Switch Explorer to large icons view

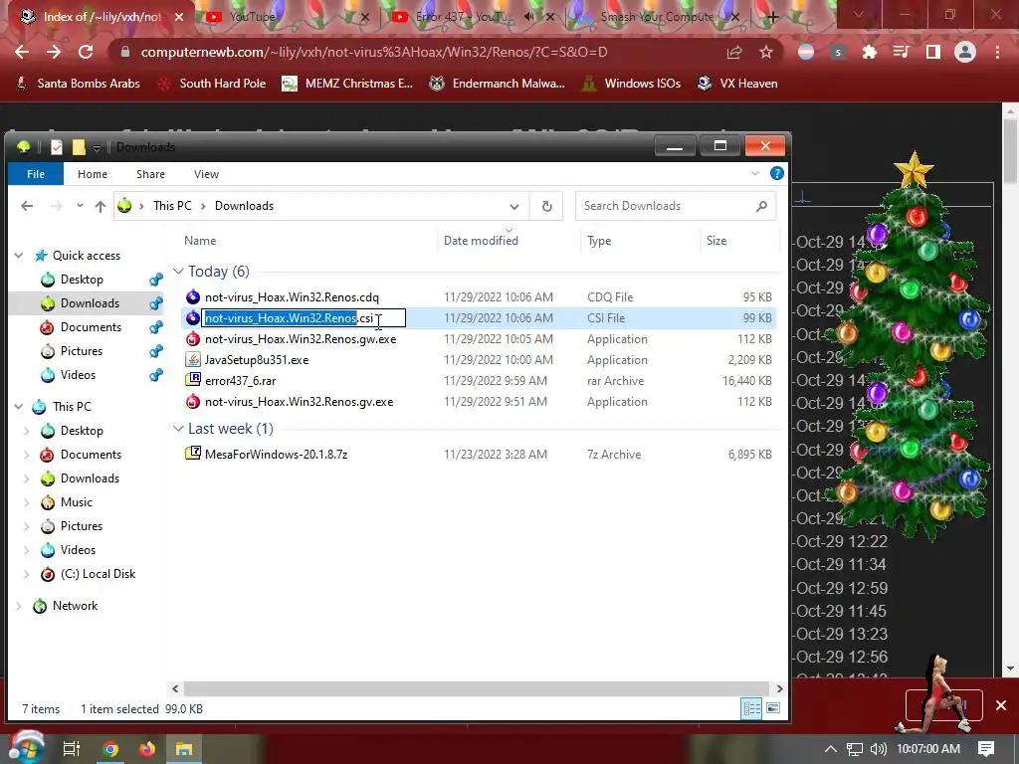point(773,708)
